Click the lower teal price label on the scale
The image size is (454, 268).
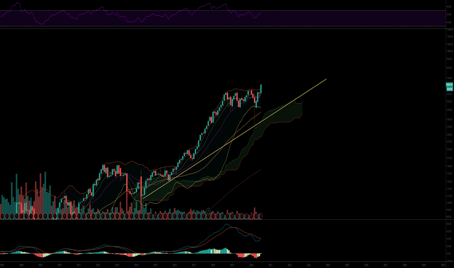pos(449,89)
